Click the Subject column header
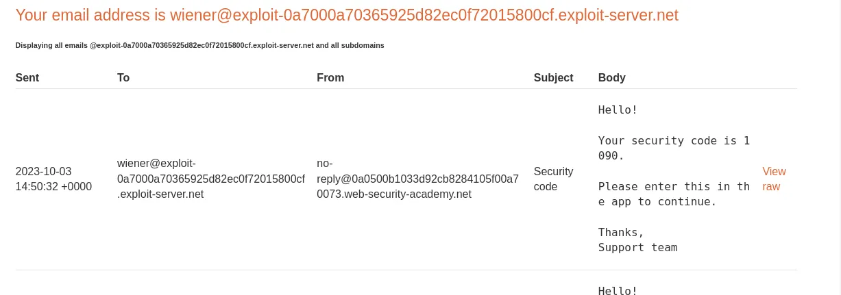 553,78
